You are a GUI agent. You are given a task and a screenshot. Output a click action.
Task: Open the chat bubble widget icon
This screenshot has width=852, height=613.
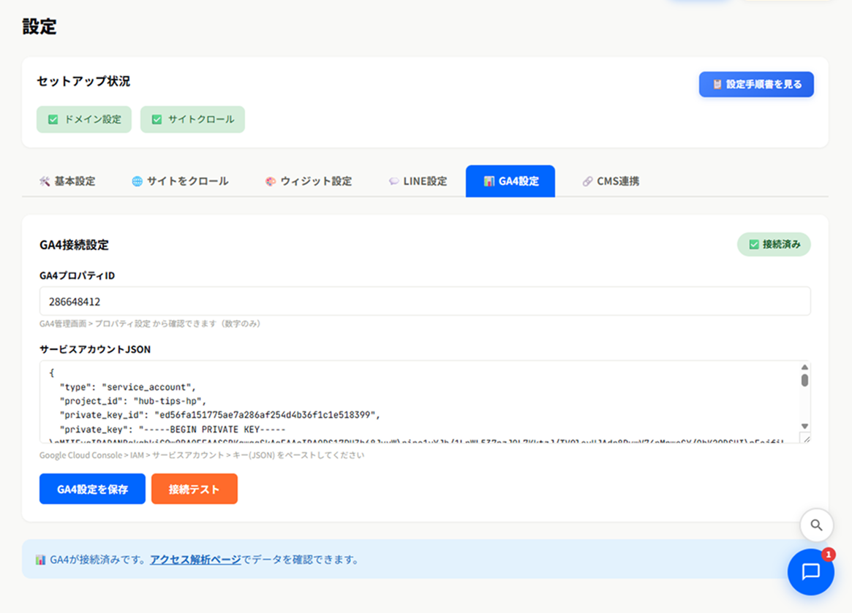pyautogui.click(x=811, y=572)
